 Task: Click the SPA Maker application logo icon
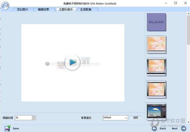tap(5, 5)
